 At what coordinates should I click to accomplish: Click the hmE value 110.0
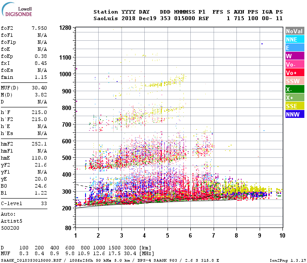tap(39, 158)
